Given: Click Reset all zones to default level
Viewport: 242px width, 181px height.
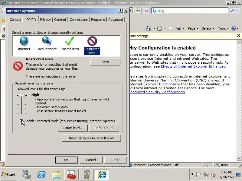Looking at the screenshot, I should pyautogui.click(x=91, y=138).
